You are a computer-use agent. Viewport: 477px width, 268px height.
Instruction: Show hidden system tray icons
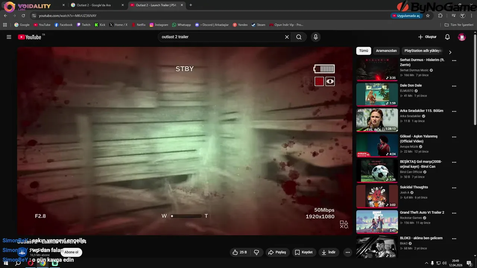(x=426, y=263)
